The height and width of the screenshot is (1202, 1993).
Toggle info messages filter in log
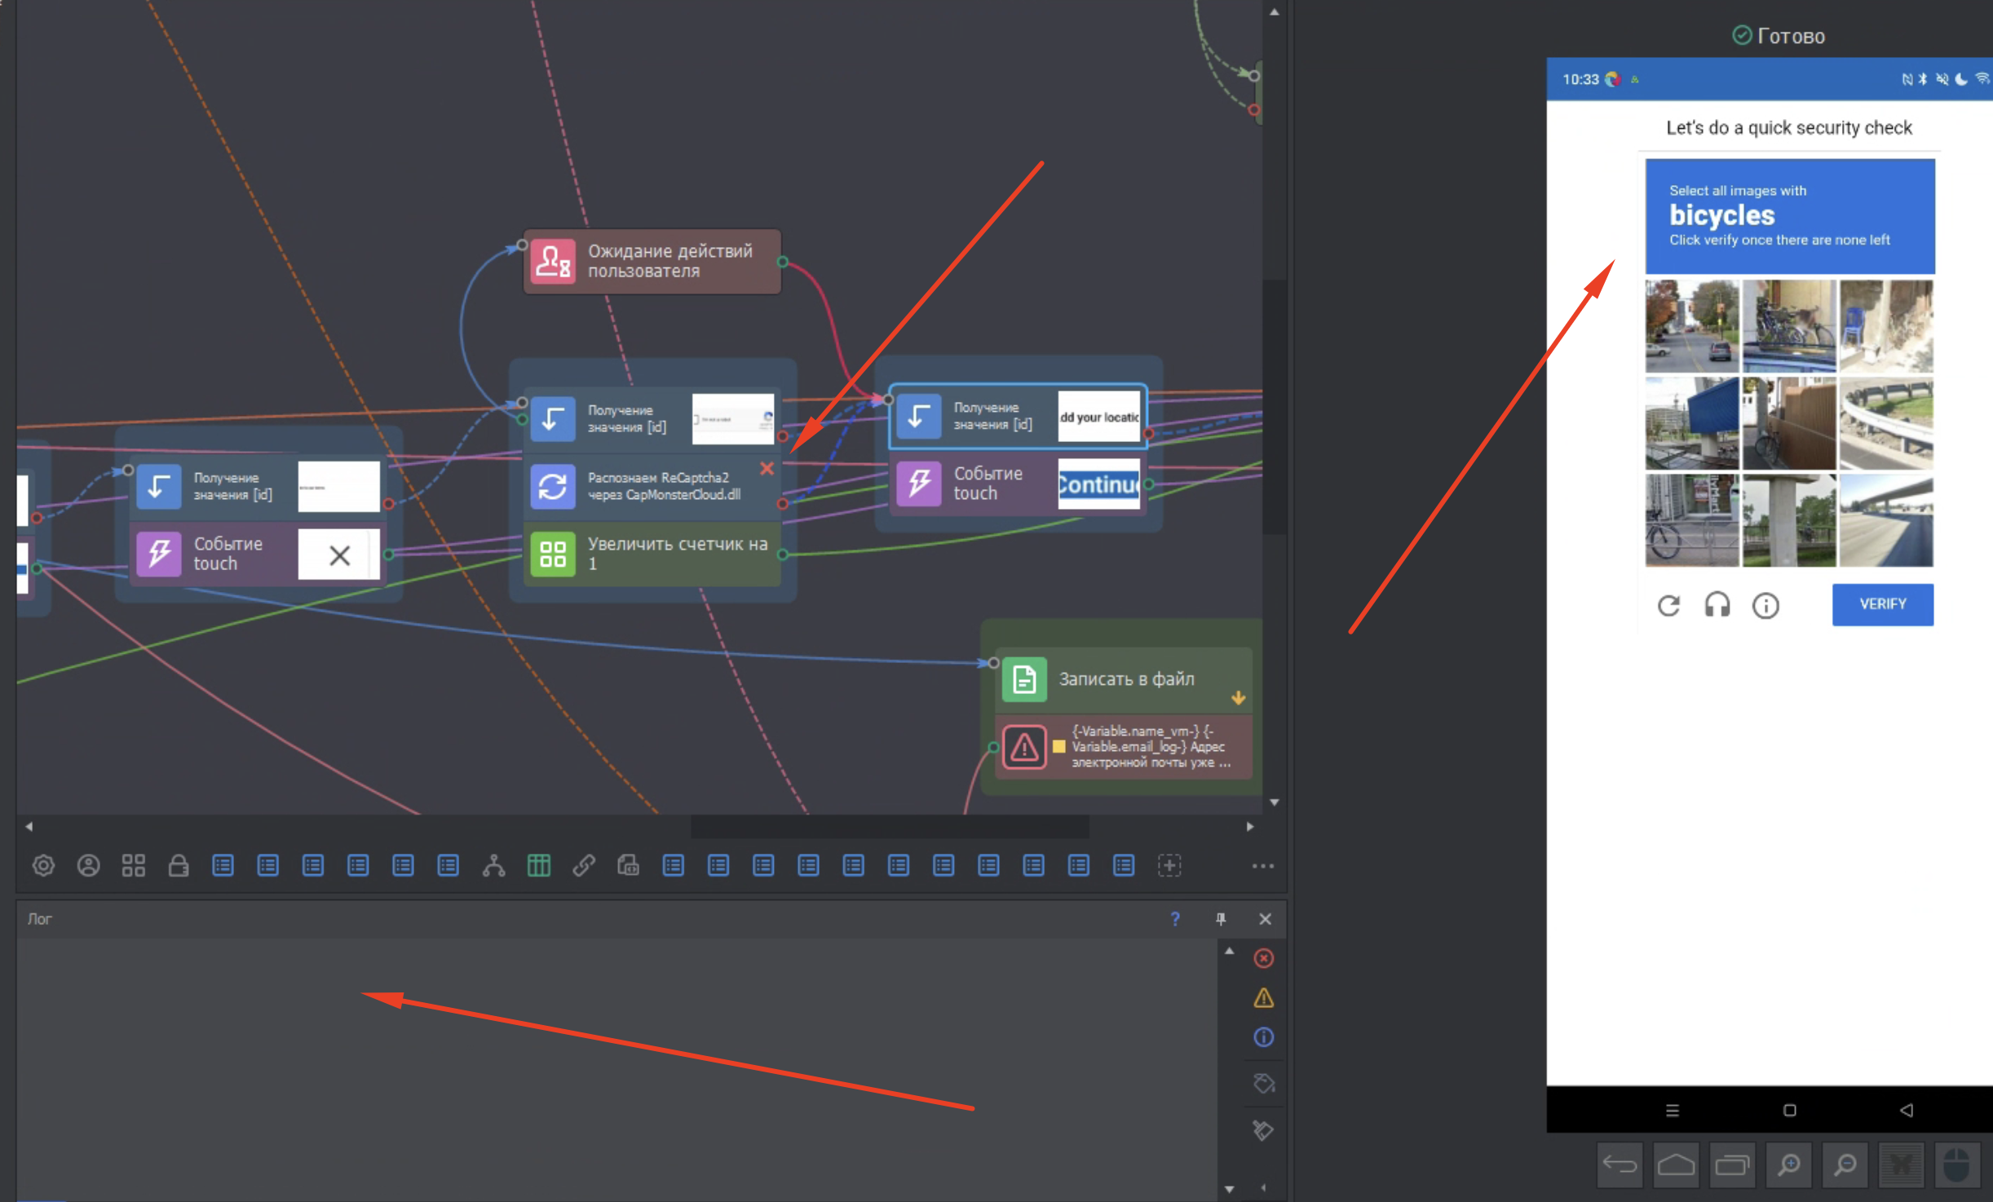[1263, 1037]
